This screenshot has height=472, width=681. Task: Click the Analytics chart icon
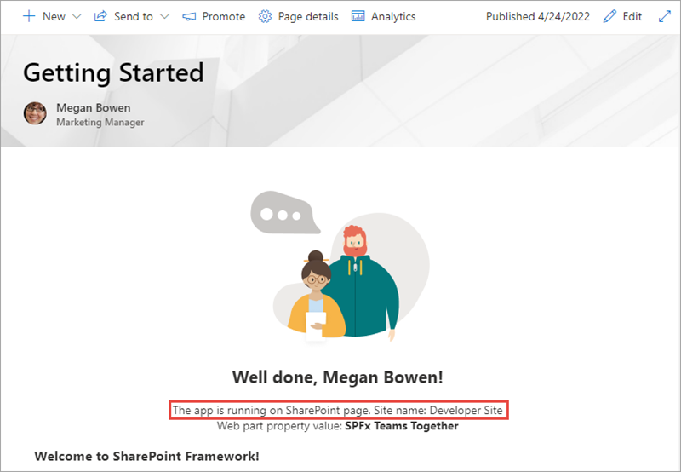358,16
